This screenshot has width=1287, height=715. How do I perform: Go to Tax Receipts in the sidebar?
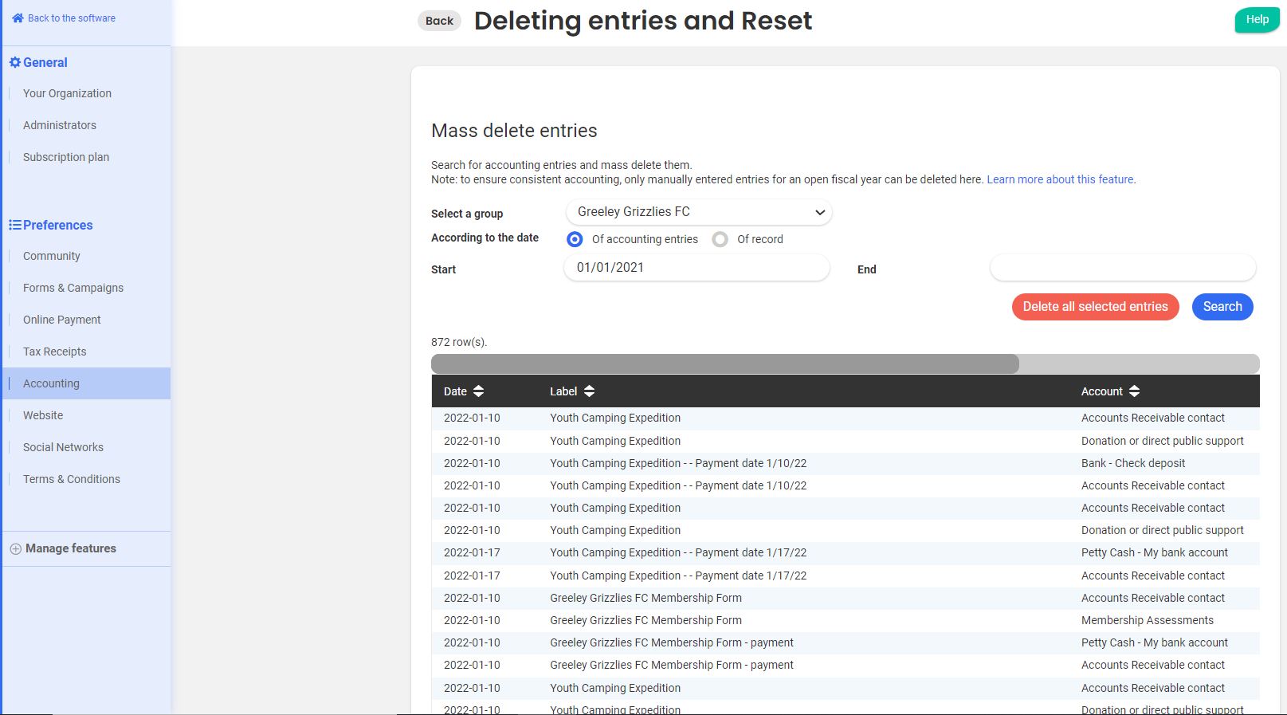(x=54, y=352)
